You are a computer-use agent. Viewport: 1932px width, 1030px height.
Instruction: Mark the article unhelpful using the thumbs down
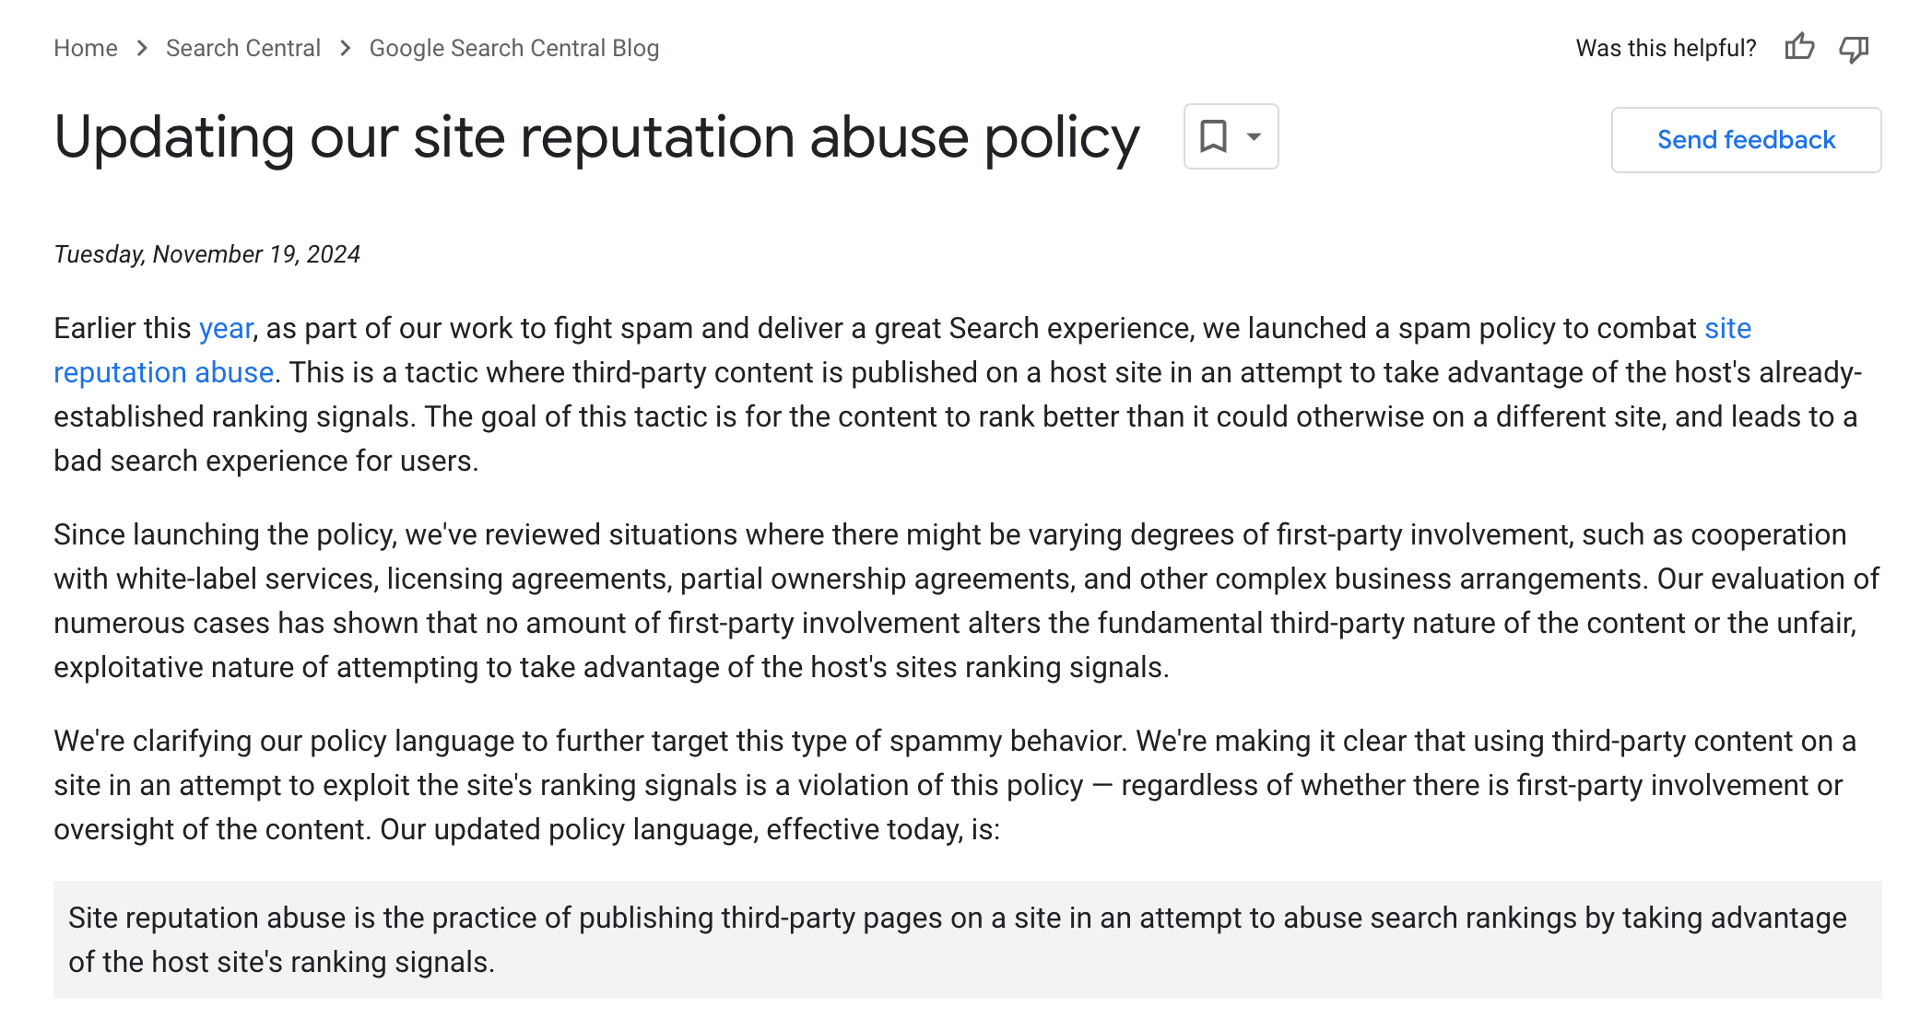tap(1854, 47)
